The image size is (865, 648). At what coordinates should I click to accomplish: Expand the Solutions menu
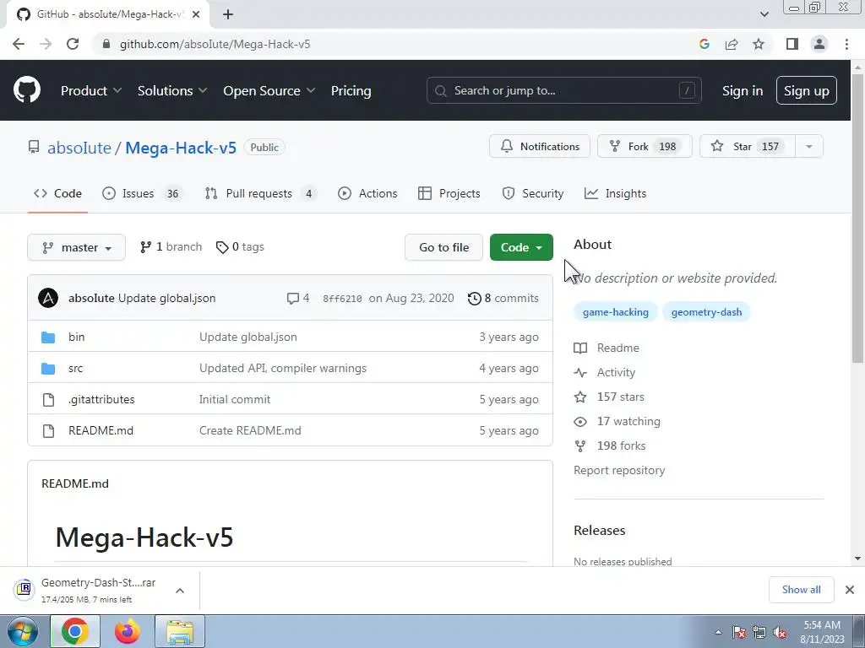pyautogui.click(x=172, y=90)
